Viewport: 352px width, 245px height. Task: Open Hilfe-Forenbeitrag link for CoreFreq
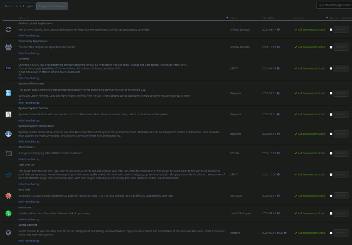(29, 78)
